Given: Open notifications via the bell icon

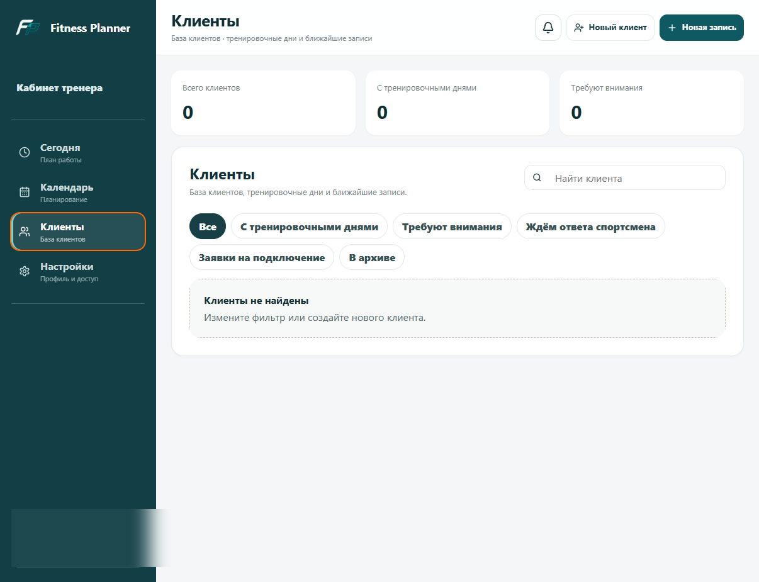Looking at the screenshot, I should [548, 28].
